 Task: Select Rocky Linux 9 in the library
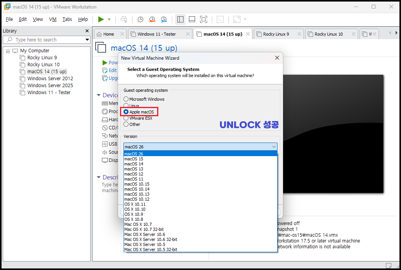tap(42, 58)
